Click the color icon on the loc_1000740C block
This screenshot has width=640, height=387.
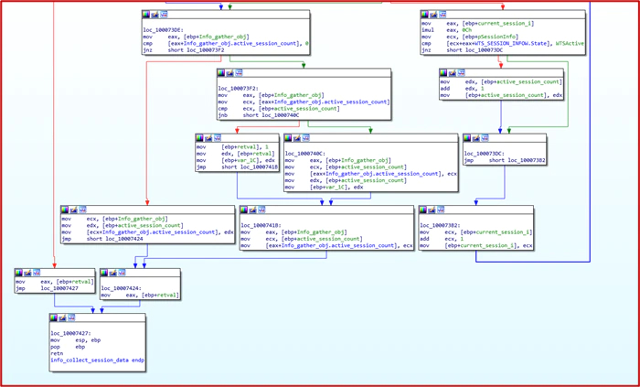(x=288, y=138)
